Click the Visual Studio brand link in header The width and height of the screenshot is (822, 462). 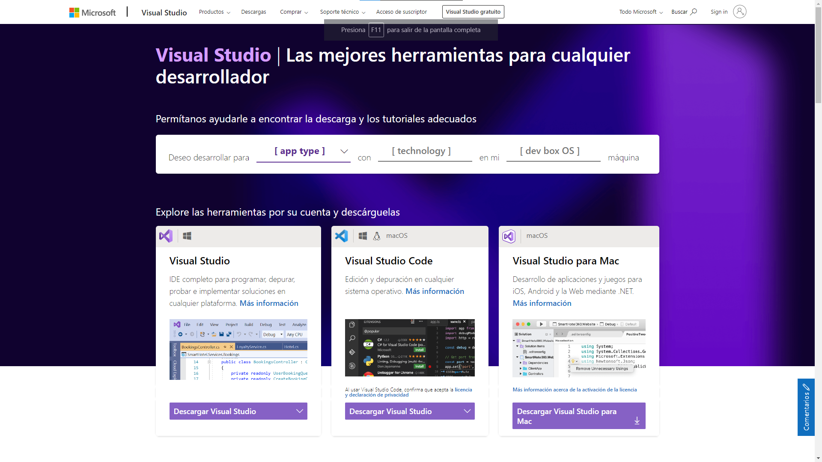pyautogui.click(x=164, y=12)
